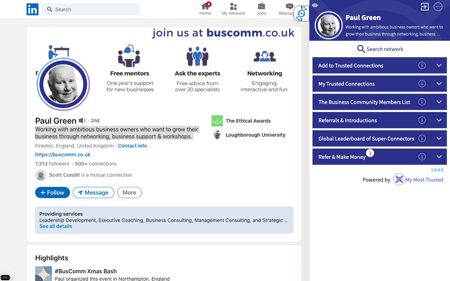Open My Network icon
The image size is (450, 281).
tap(233, 6)
